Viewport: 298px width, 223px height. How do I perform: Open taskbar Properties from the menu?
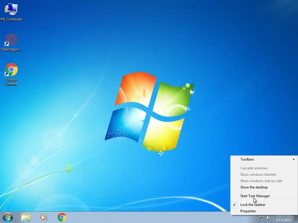click(264, 211)
